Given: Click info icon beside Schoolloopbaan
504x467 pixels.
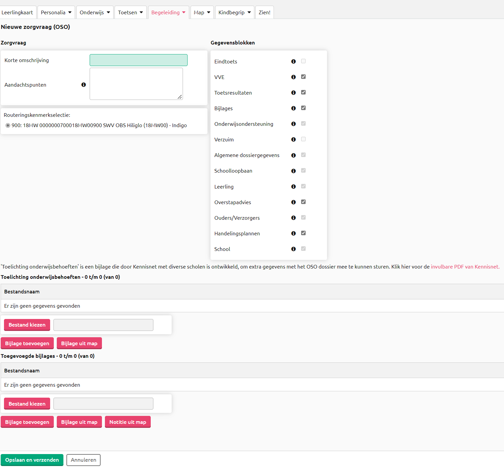Looking at the screenshot, I should click(x=294, y=171).
